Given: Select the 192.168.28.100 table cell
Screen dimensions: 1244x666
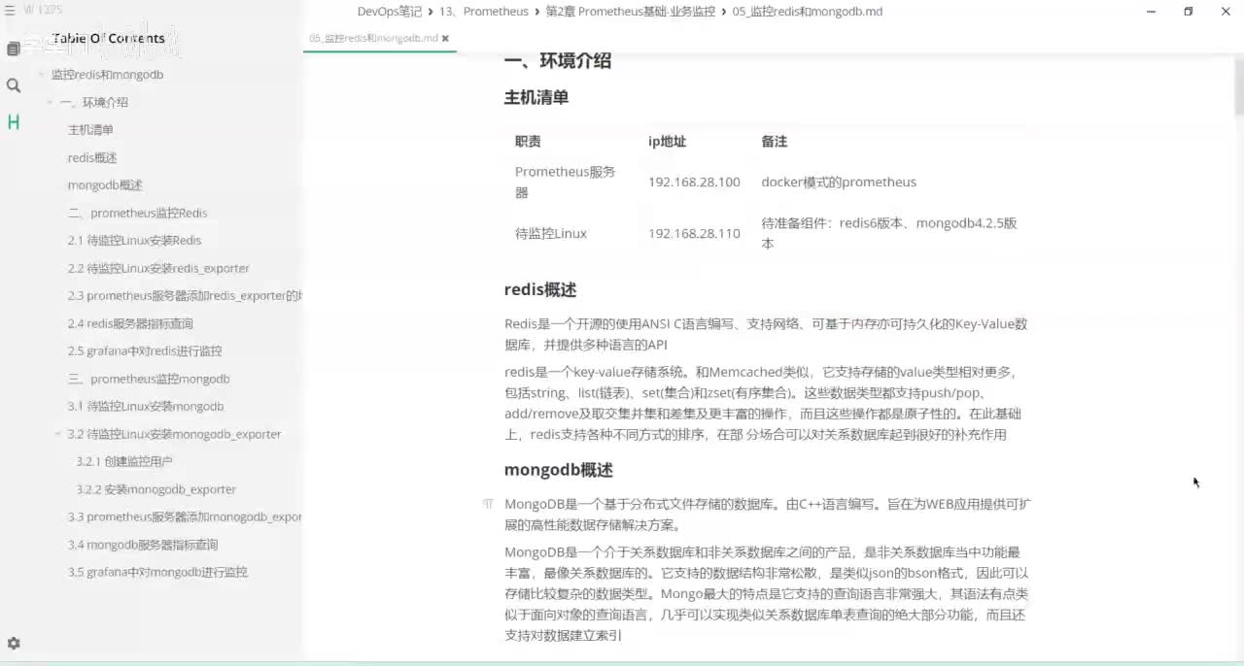Looking at the screenshot, I should click(694, 183).
